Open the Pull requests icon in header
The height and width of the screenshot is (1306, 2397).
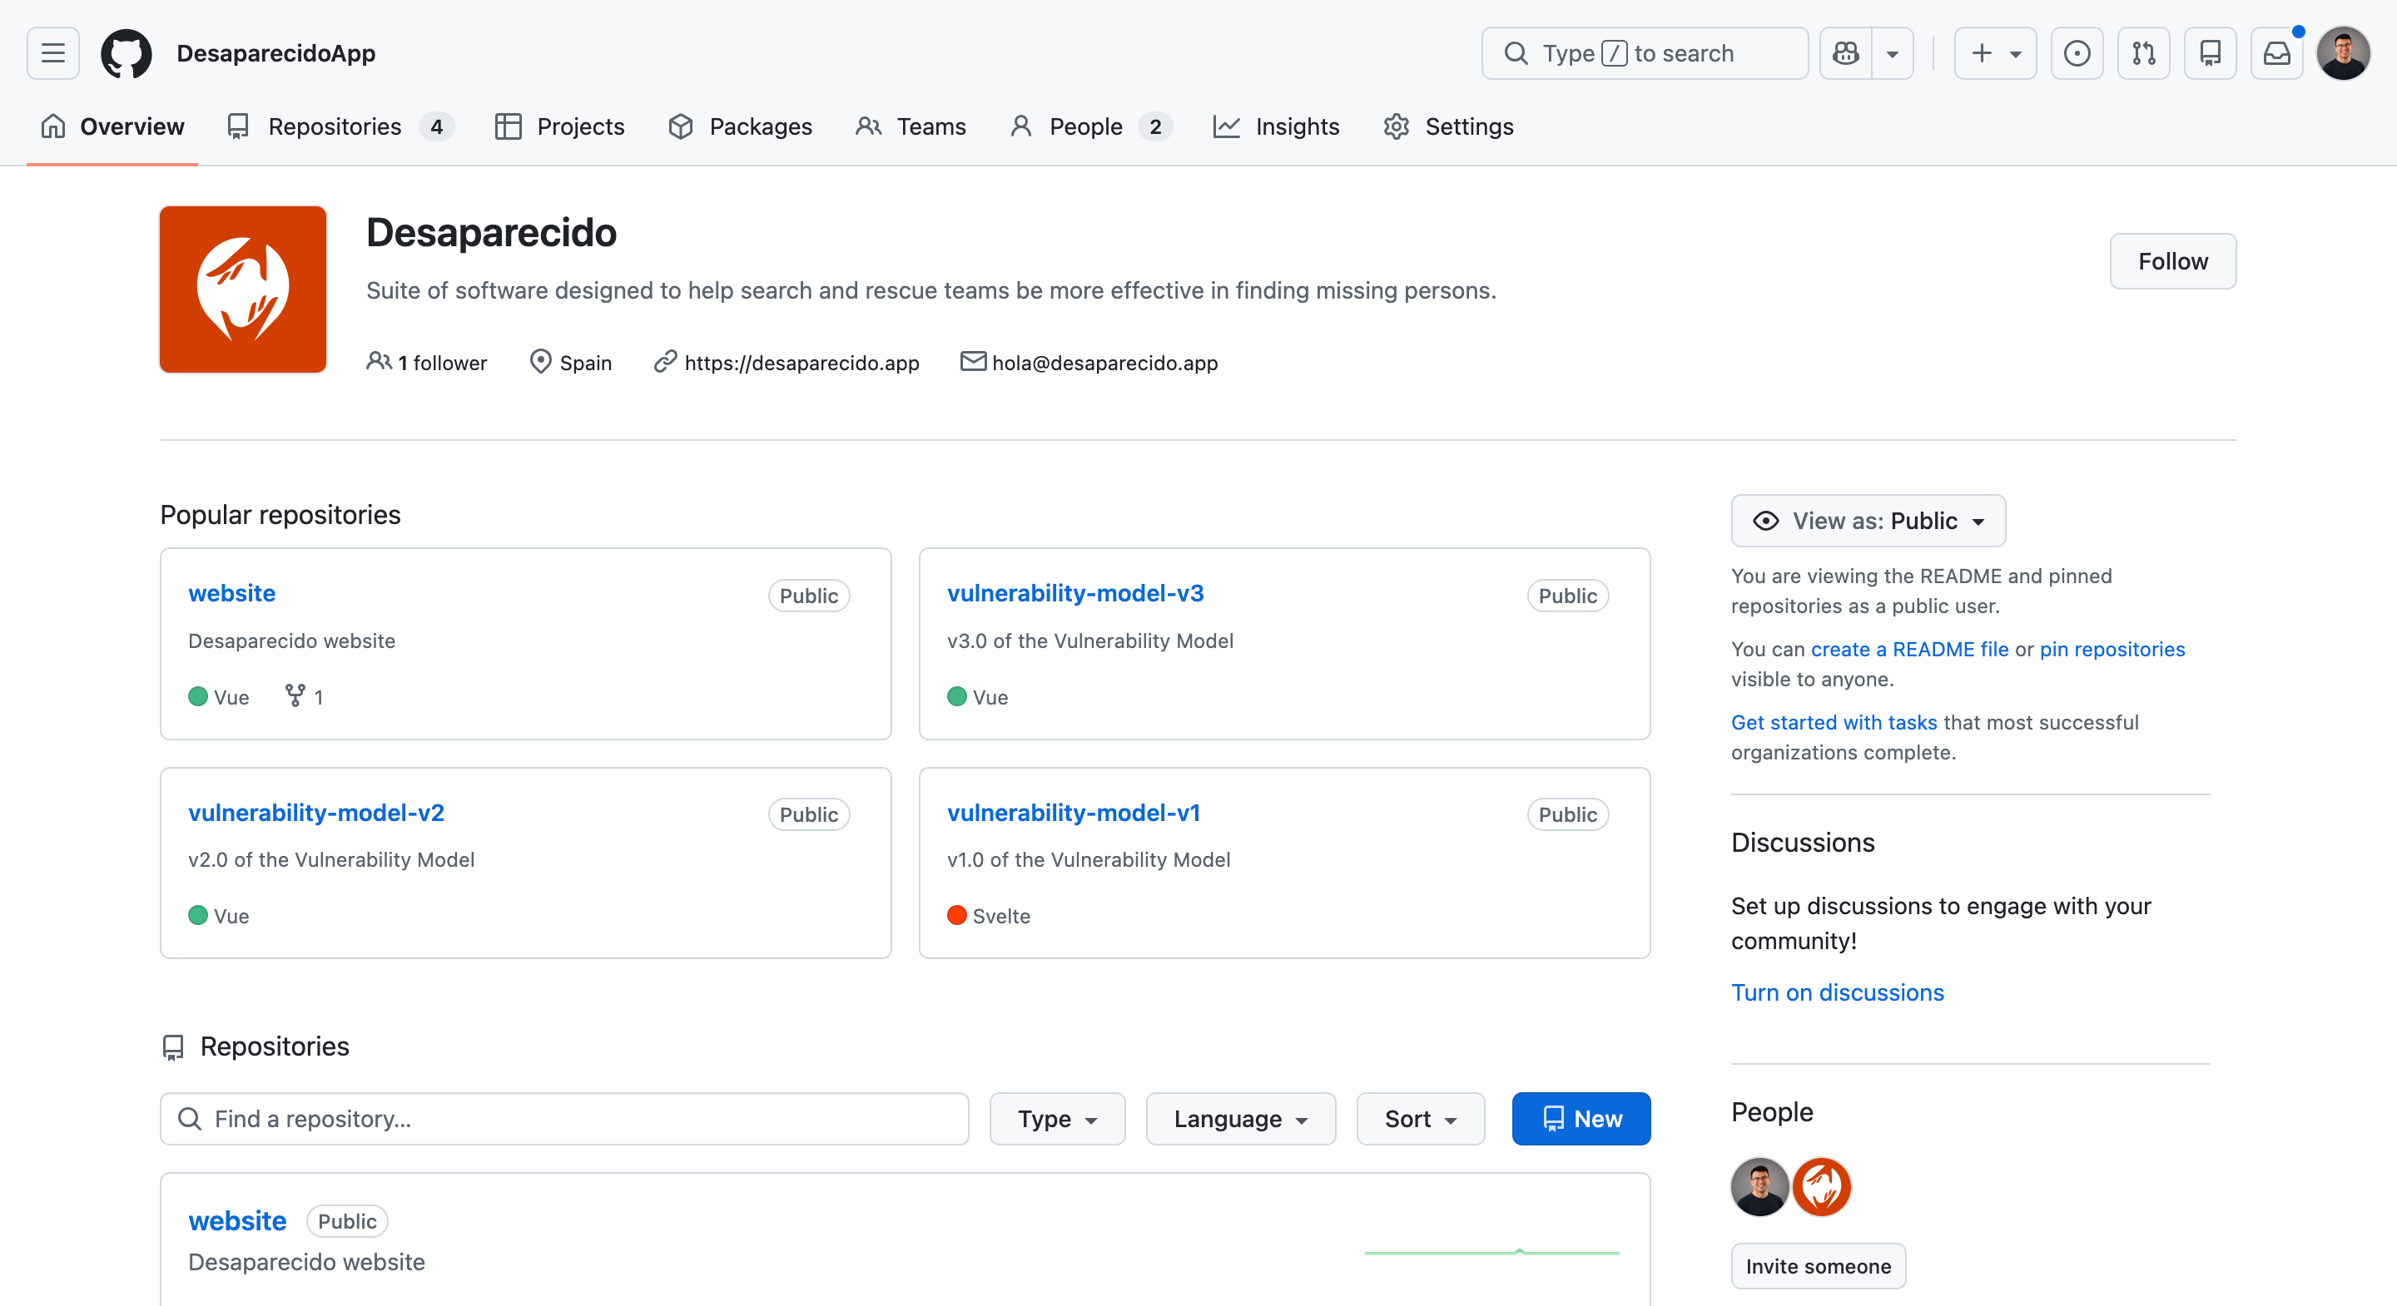click(x=2144, y=53)
